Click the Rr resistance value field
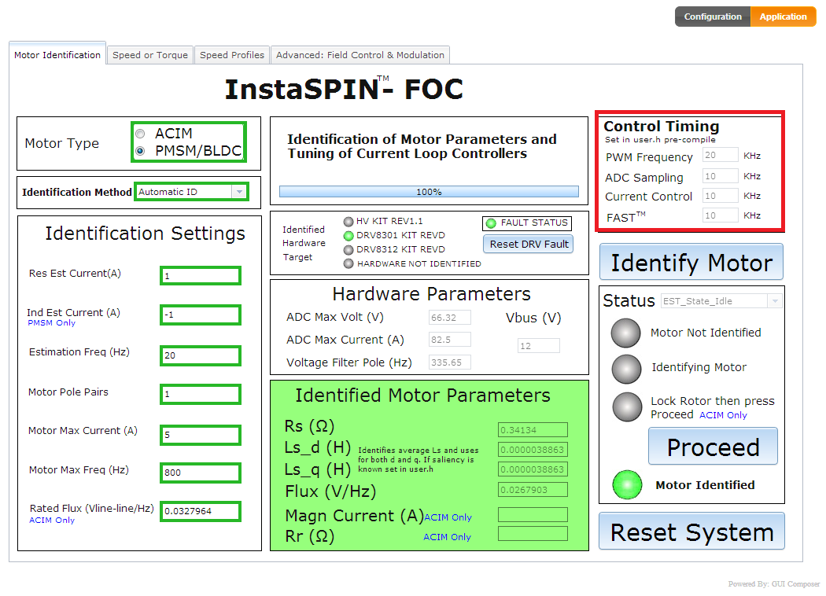 (533, 533)
